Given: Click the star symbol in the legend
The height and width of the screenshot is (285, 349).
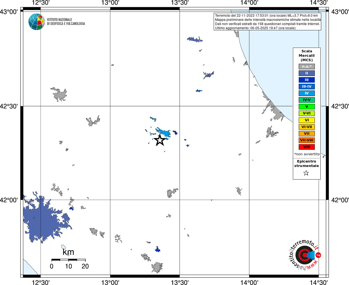Looking at the screenshot, I should point(306,173).
